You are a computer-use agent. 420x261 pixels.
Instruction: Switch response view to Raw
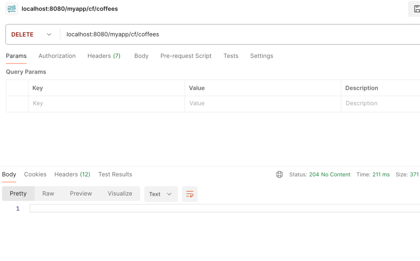[x=48, y=194]
